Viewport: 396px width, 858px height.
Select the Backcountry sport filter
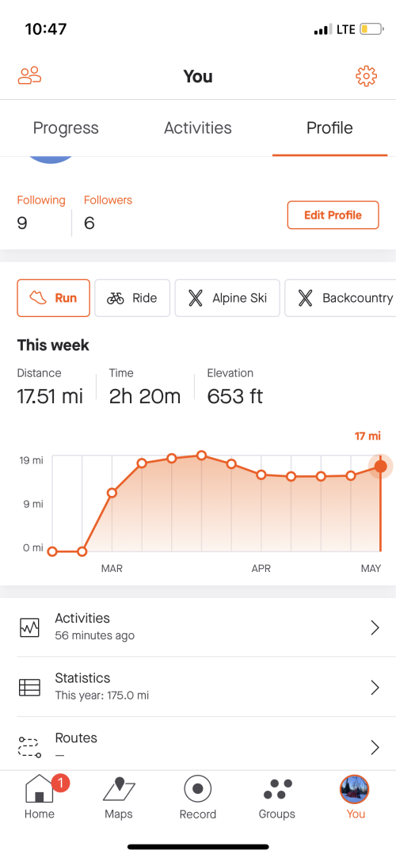coord(341,298)
